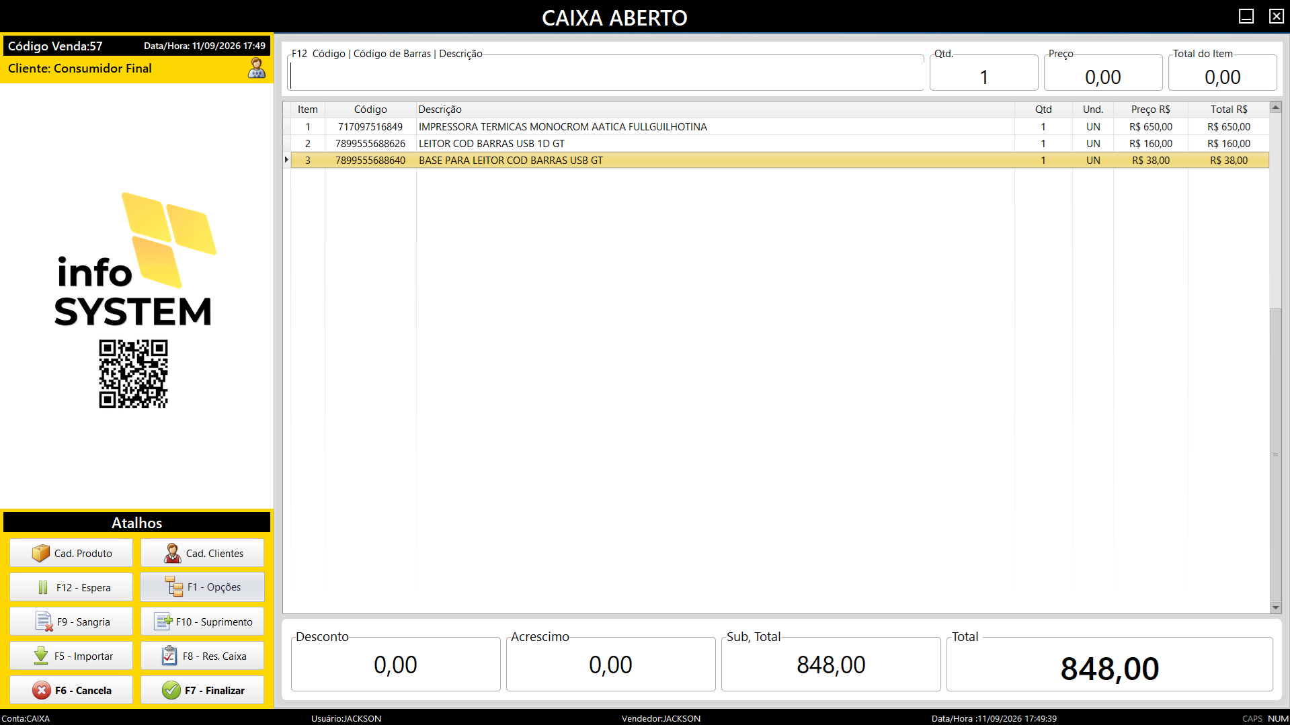The height and width of the screenshot is (725, 1290).
Task: Click the customer avatar icon beside Consumidor Final
Action: tap(257, 68)
